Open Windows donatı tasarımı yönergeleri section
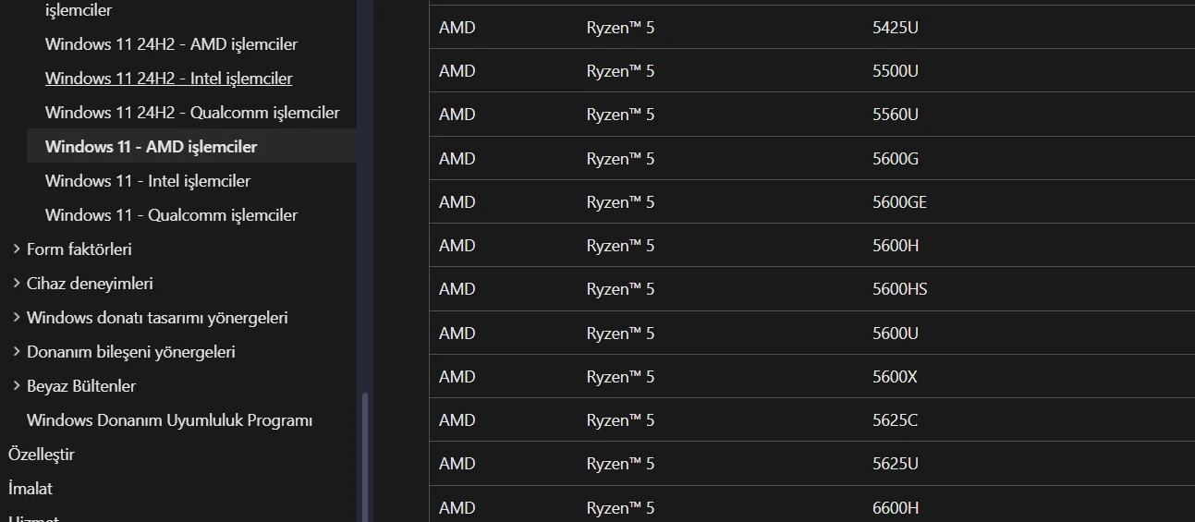Viewport: 1195px width, 522px height. (x=157, y=318)
